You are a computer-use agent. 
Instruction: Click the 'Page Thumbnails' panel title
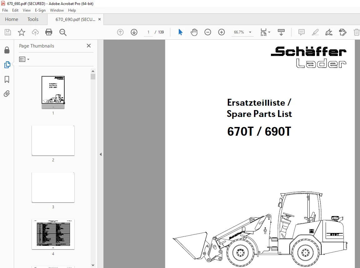click(x=37, y=46)
